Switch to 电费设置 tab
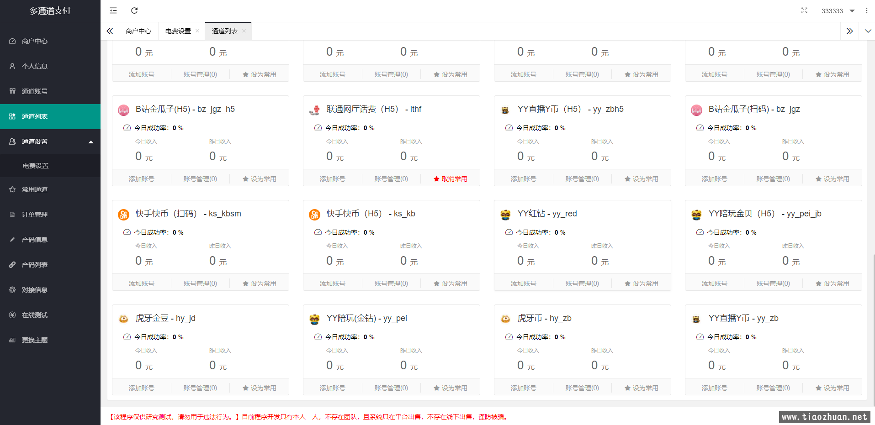The height and width of the screenshot is (425, 875). (x=178, y=31)
